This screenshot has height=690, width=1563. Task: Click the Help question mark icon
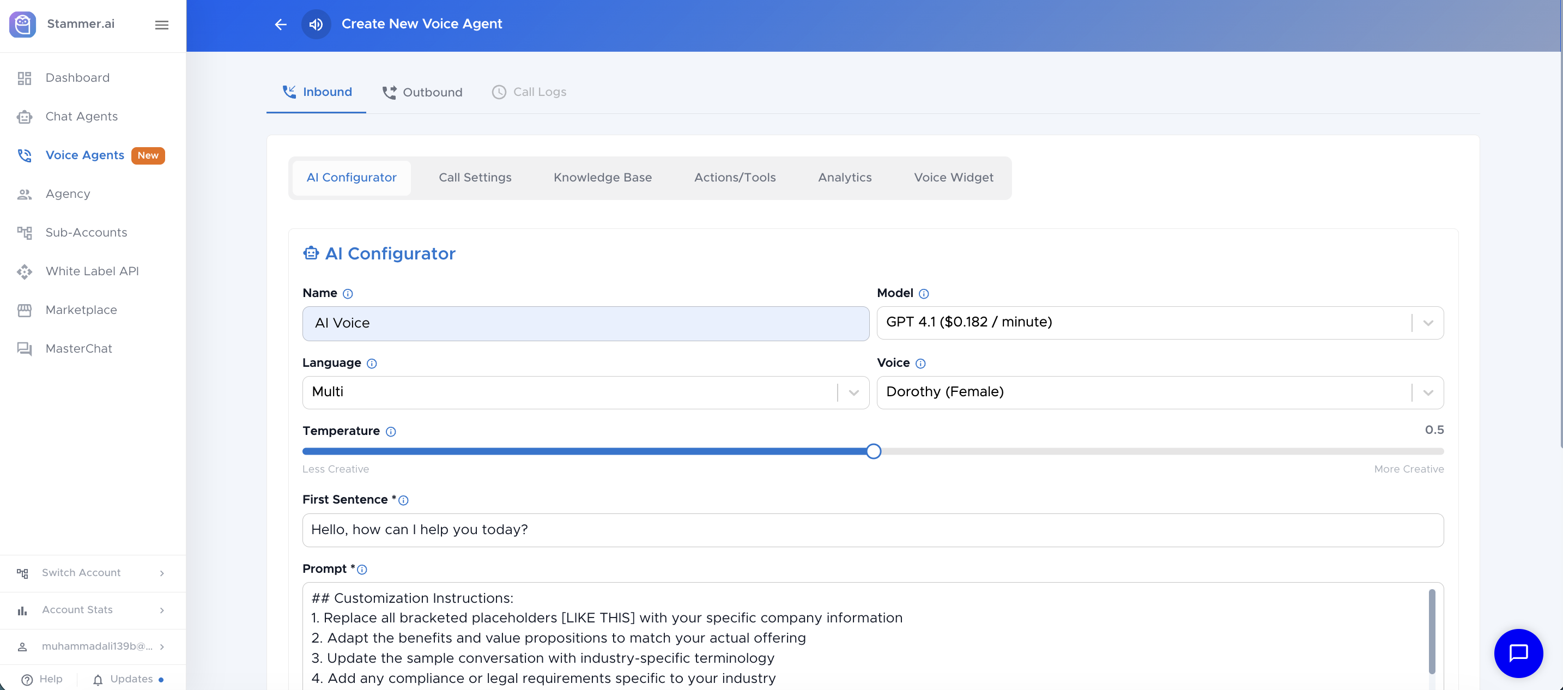pos(27,680)
